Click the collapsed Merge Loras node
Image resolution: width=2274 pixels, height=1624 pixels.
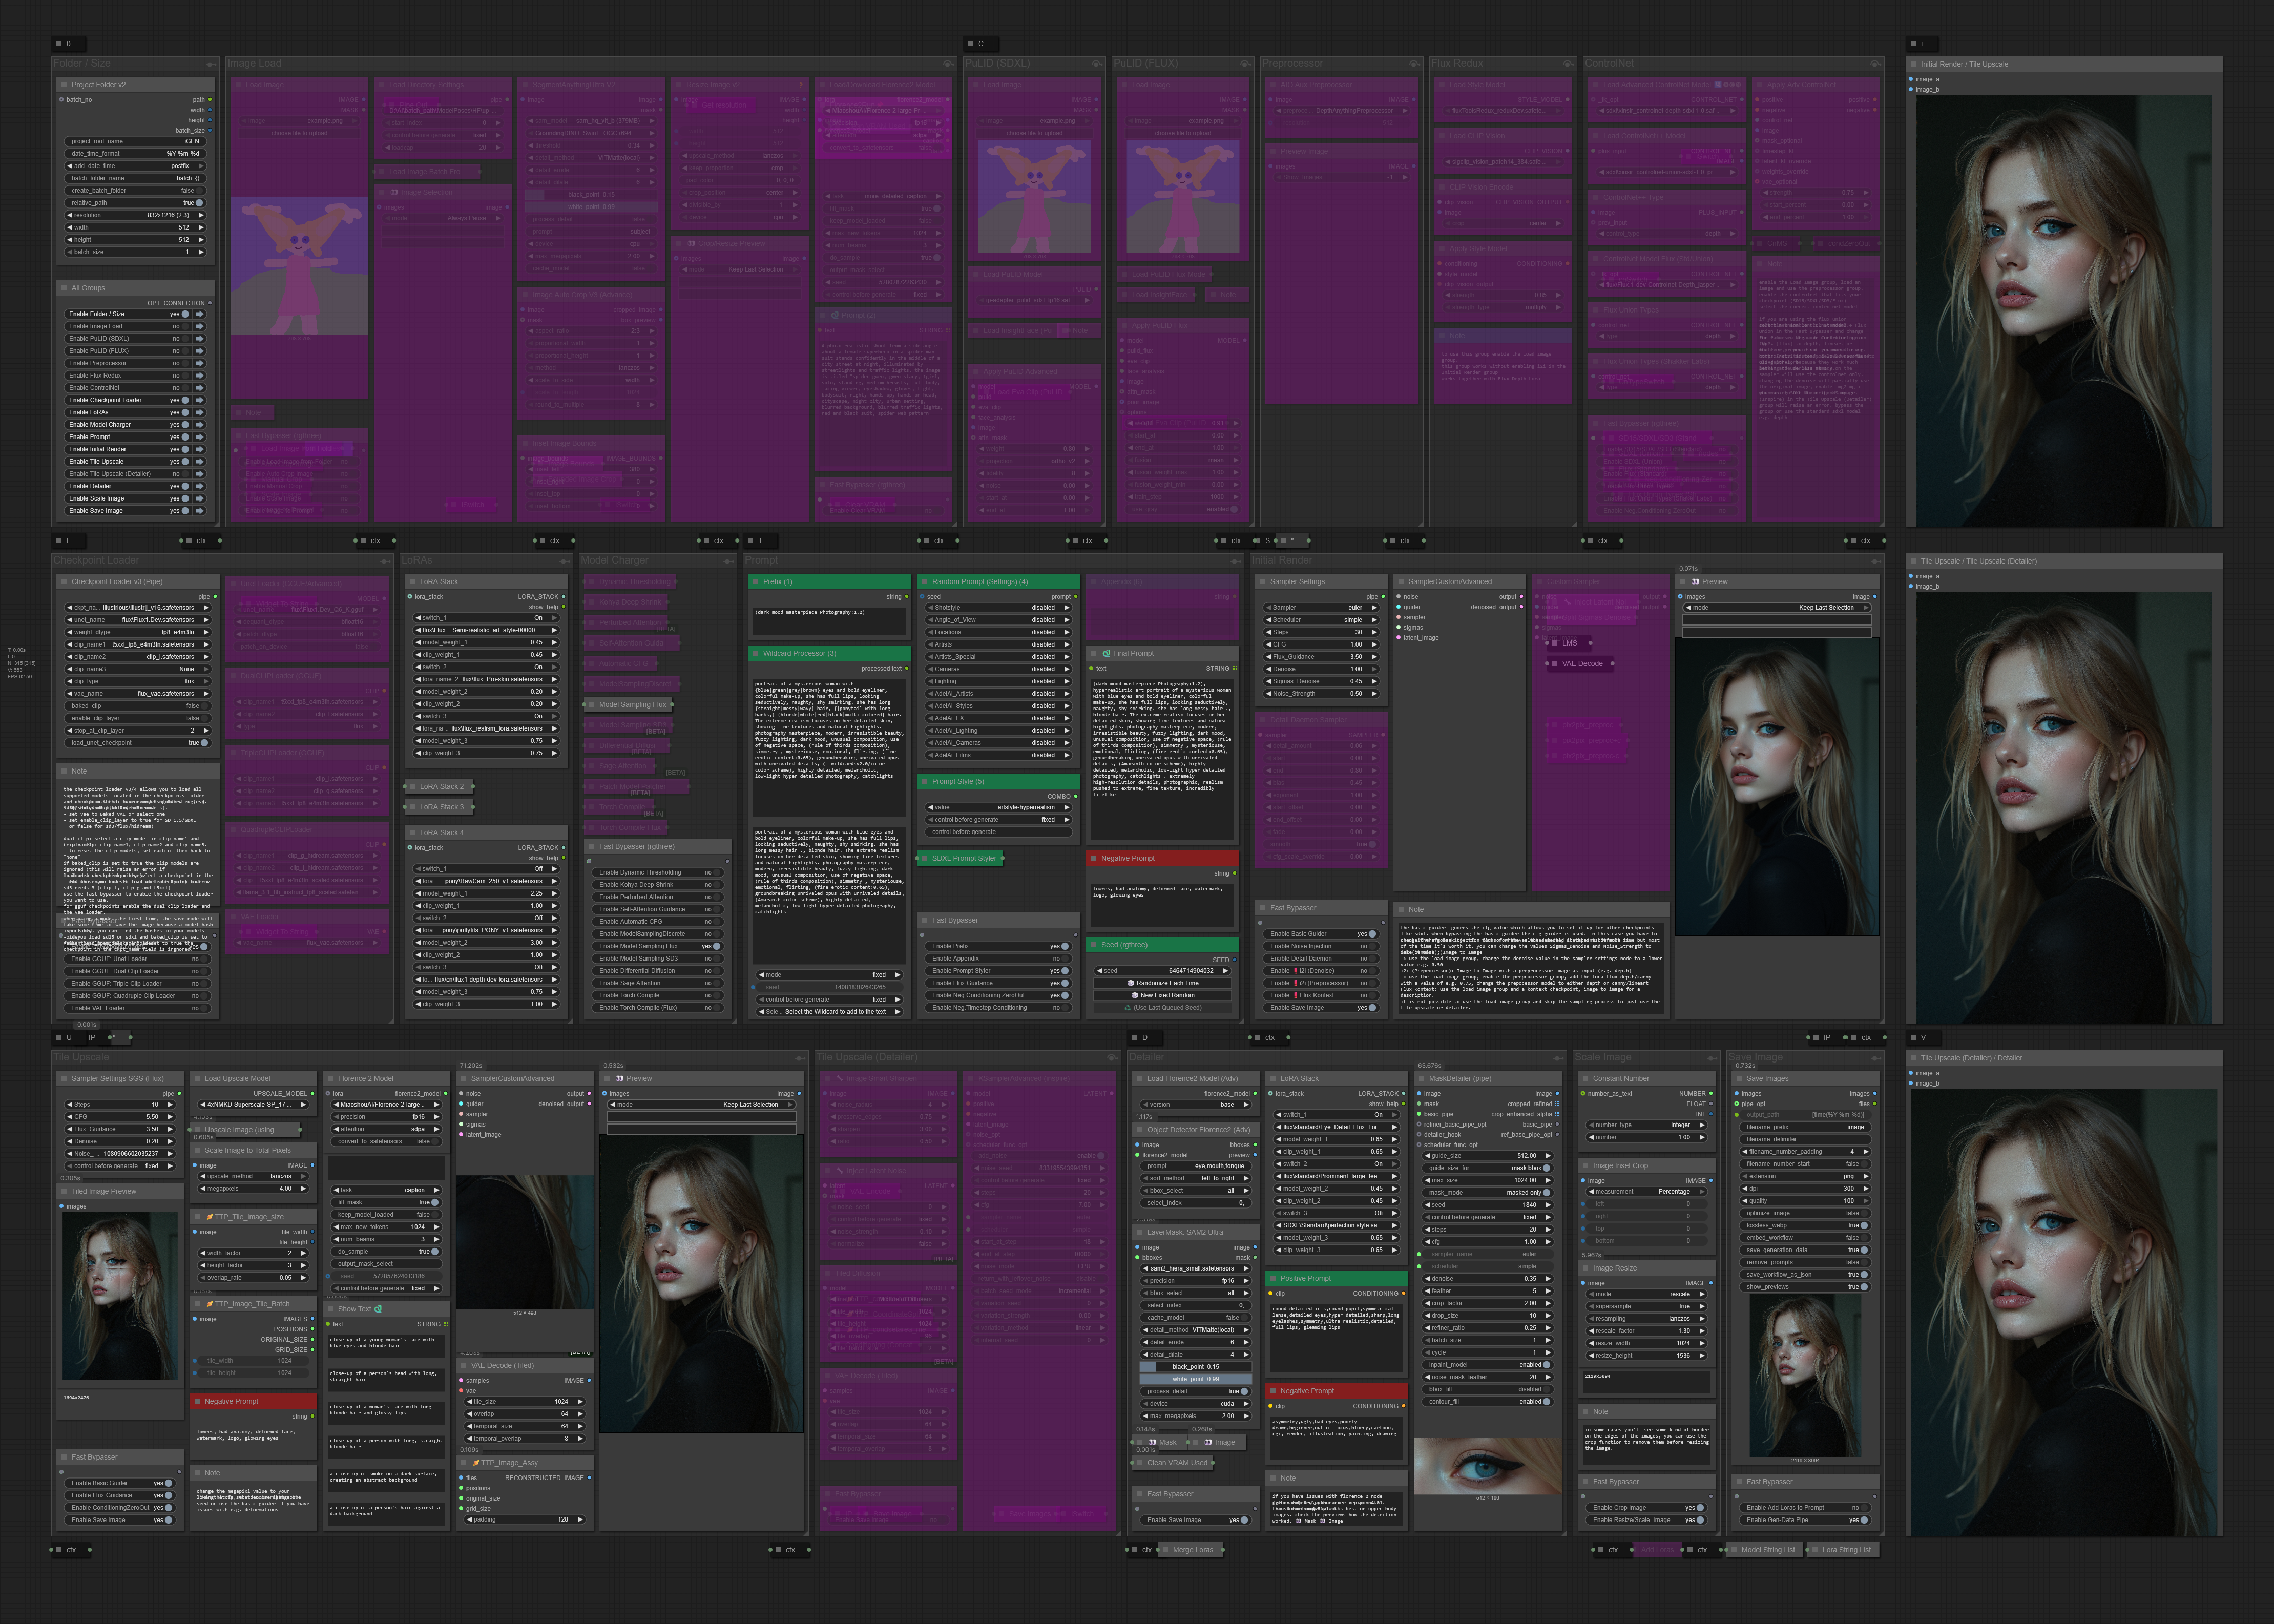(x=1192, y=1550)
